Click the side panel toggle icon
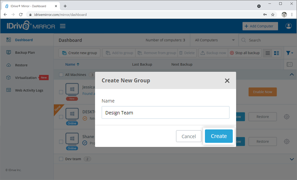Viewport: 297px width, 180px height. [x=290, y=64]
